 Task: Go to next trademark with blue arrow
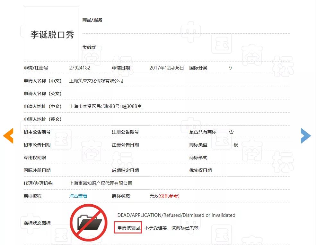[x=306, y=136]
